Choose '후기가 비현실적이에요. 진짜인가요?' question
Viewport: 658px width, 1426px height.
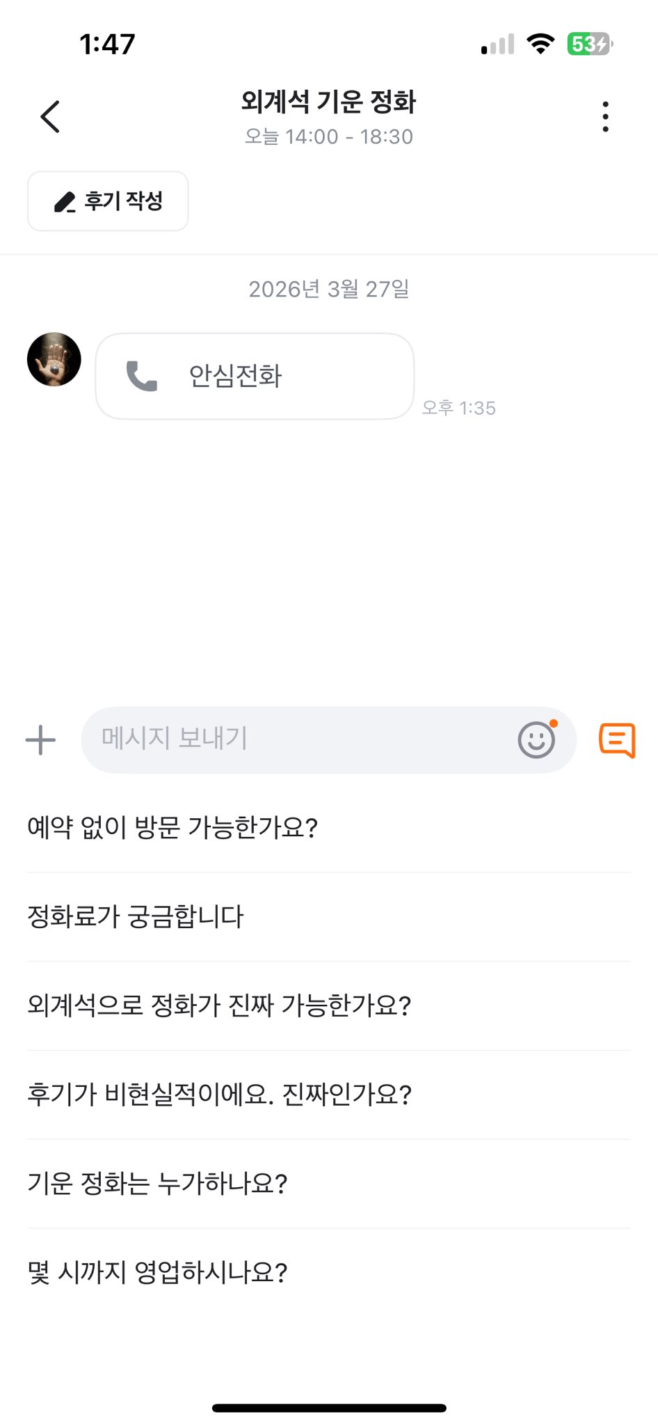tap(219, 1095)
